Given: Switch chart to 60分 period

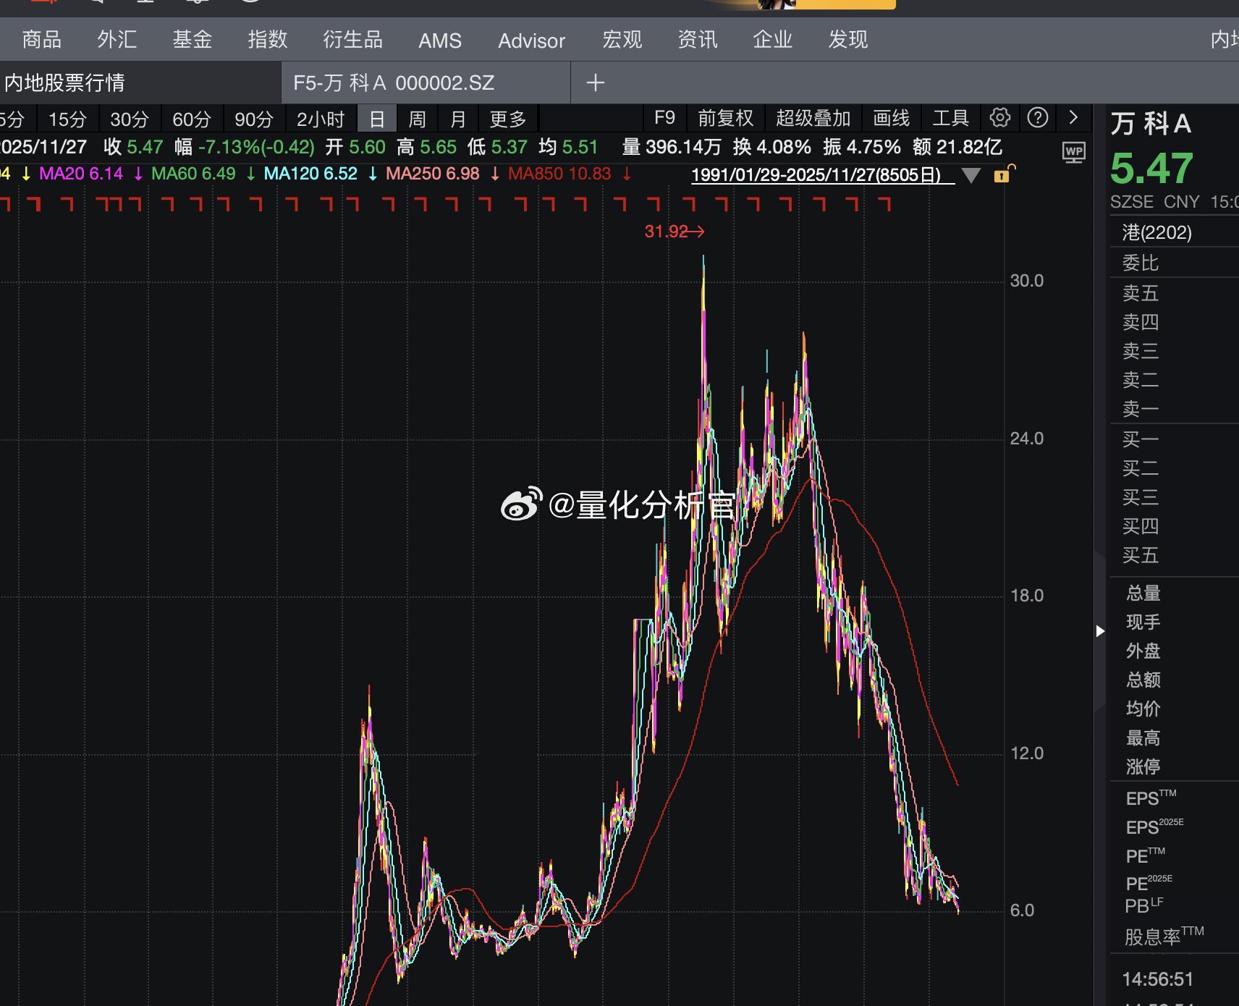Looking at the screenshot, I should (192, 119).
